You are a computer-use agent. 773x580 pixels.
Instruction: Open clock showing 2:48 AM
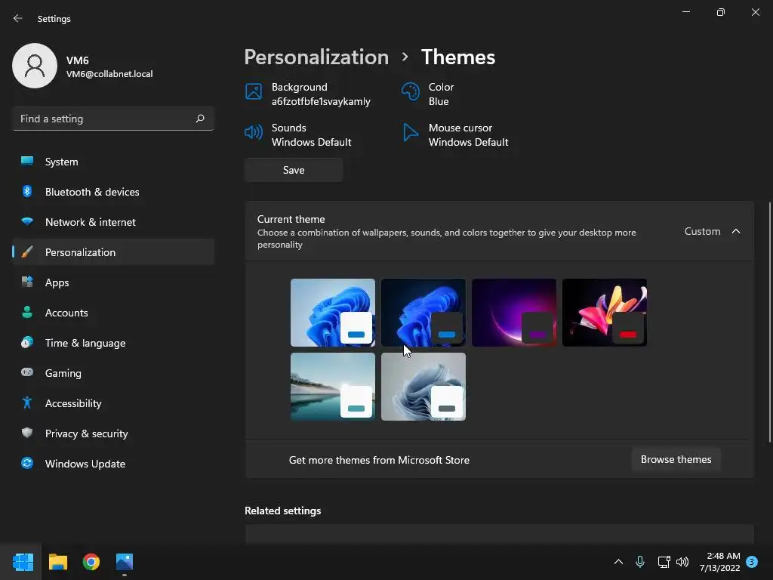(x=719, y=562)
